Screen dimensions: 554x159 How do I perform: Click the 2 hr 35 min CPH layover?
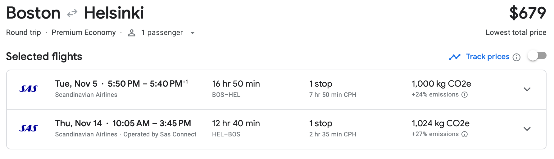point(333,134)
